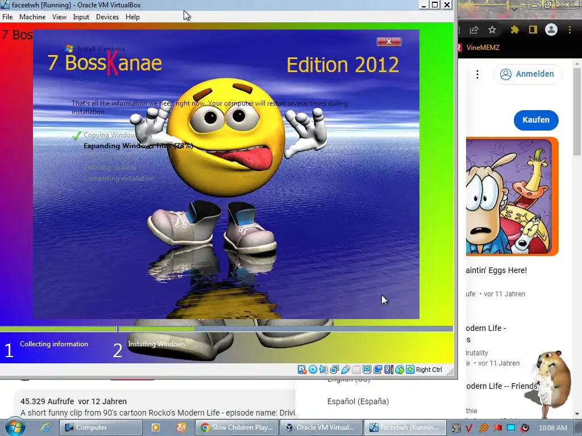Image resolution: width=582 pixels, height=436 pixels.
Task: Click the recording status icon in VirtualBox
Action: coord(378,370)
